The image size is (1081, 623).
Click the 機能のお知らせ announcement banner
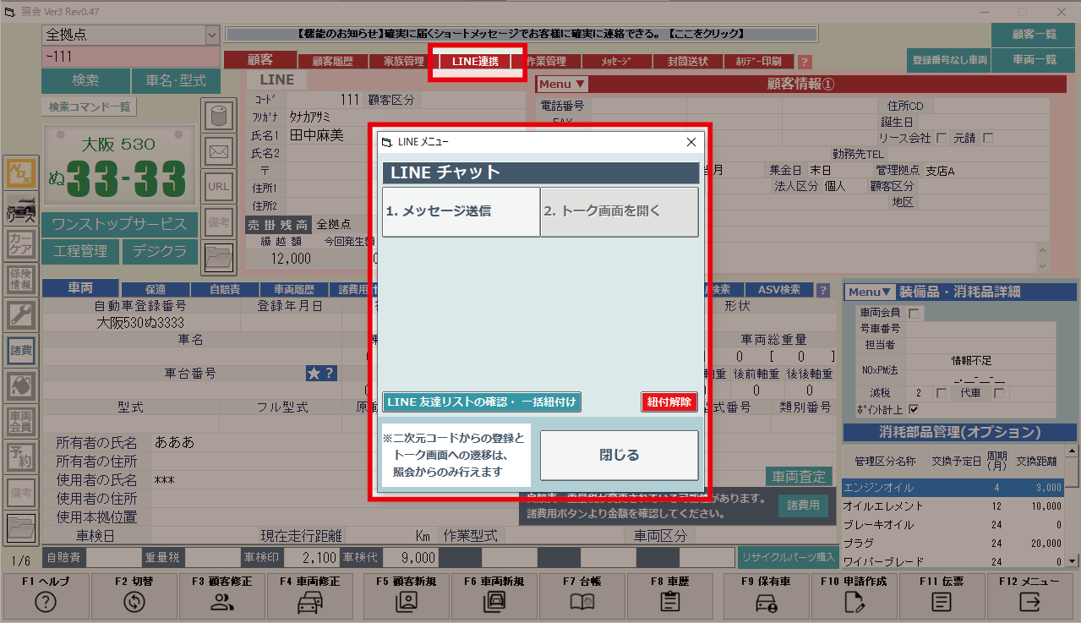(521, 35)
